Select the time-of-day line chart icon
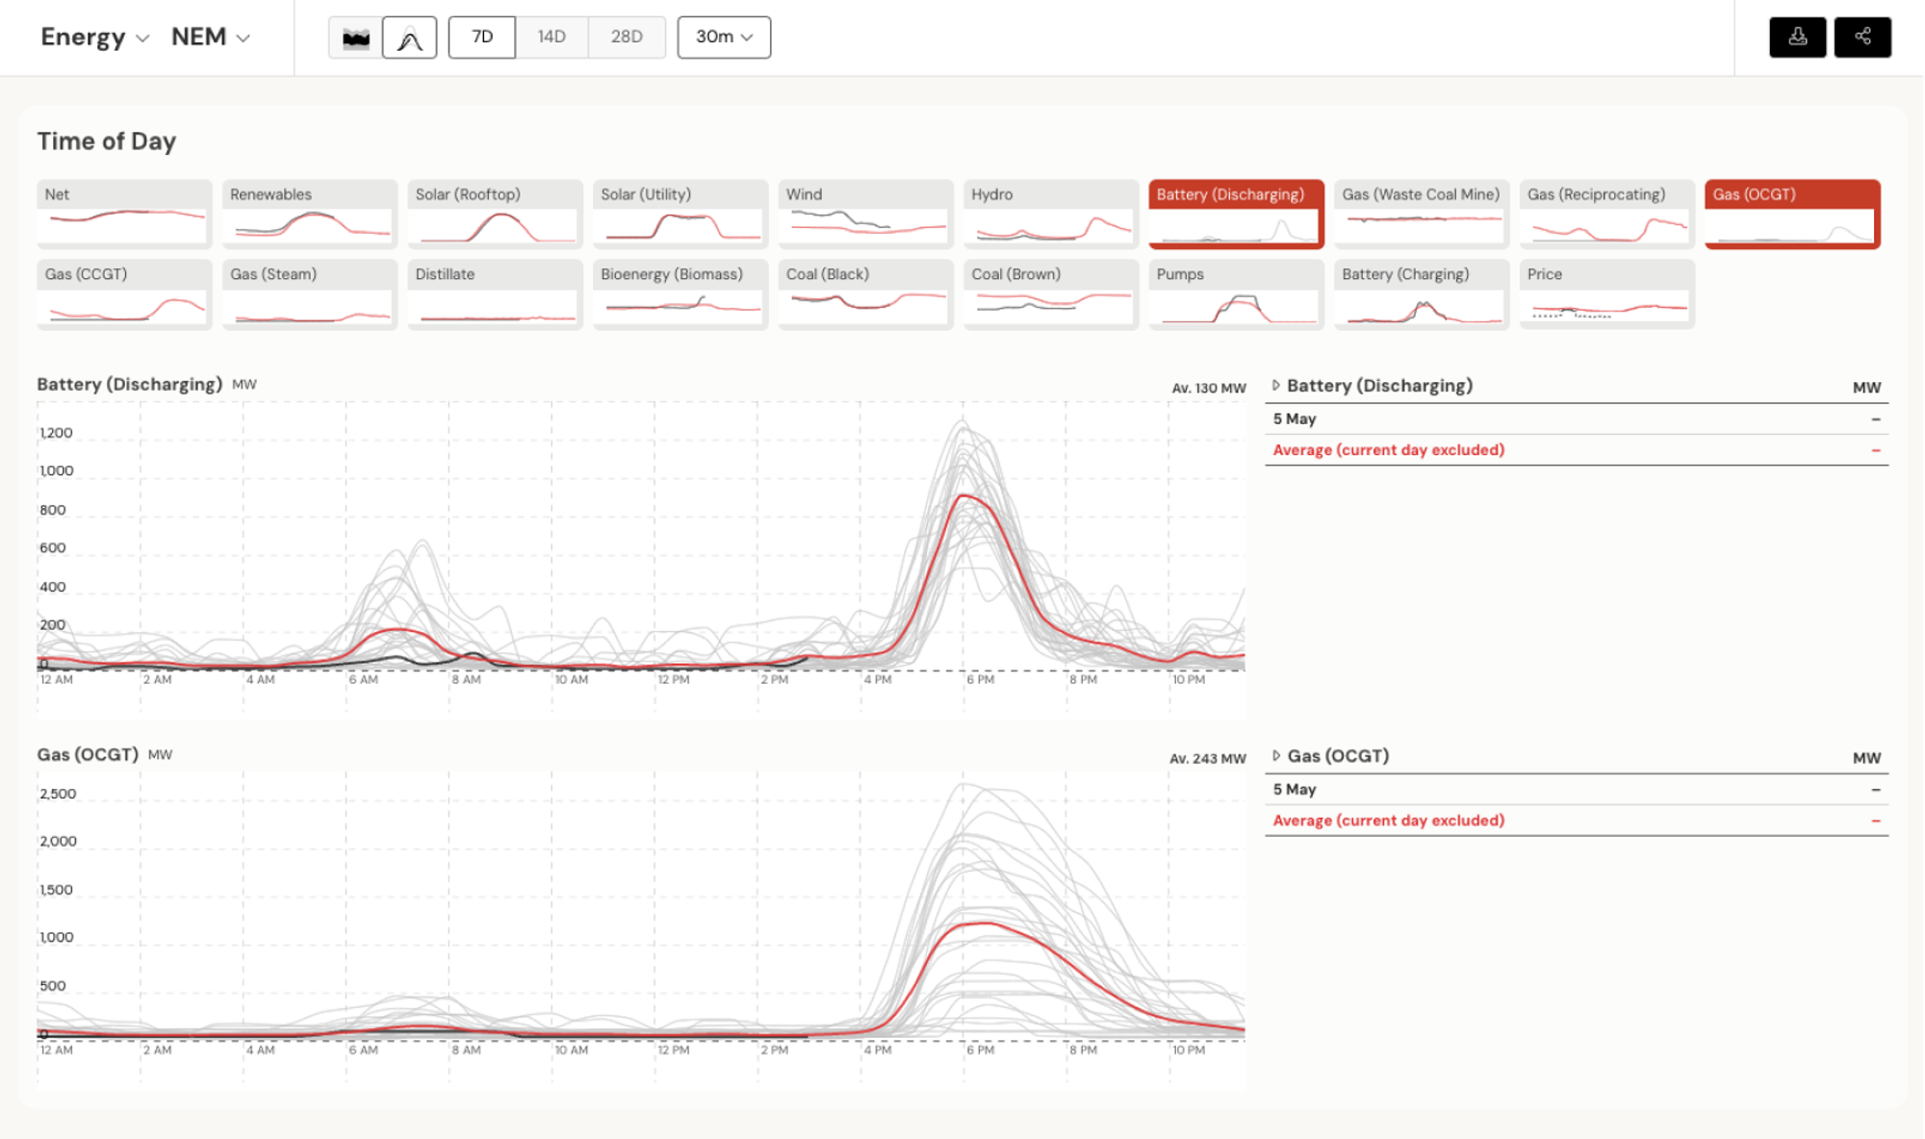This screenshot has width=1925, height=1139. click(x=410, y=38)
